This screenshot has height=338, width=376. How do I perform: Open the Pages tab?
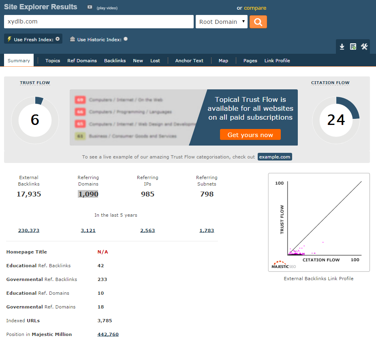(250, 61)
